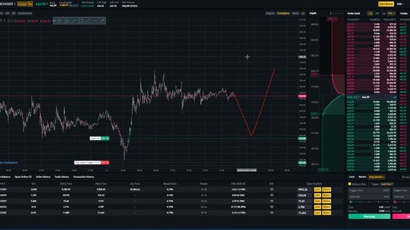Click the green Buy/Long button
The height and width of the screenshot is (230, 410).
(x=369, y=217)
